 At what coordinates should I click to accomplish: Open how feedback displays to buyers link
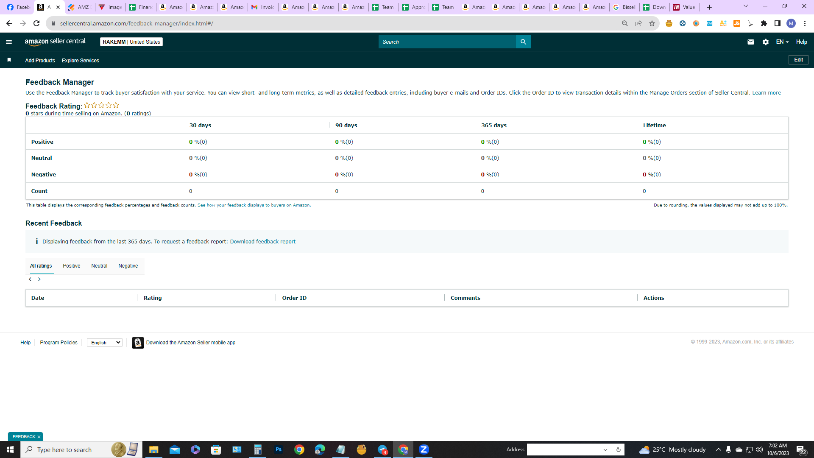[x=254, y=205]
